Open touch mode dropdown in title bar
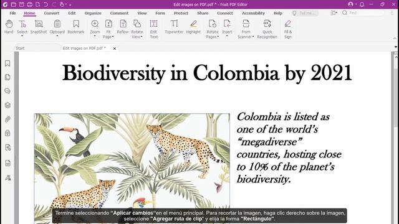Viewport: 399px width, 224px height. (66, 4)
